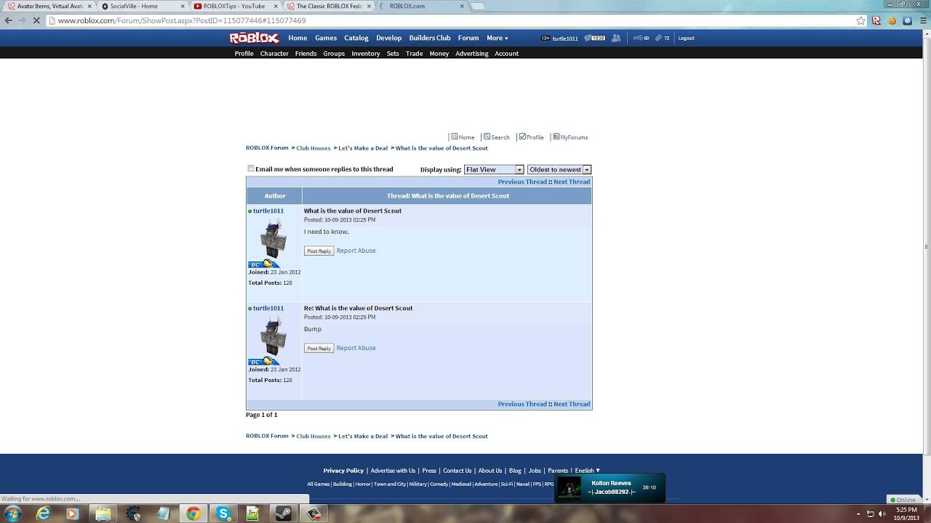Image resolution: width=931 pixels, height=523 pixels.
Task: Expand the More menu in navigation
Action: [498, 38]
